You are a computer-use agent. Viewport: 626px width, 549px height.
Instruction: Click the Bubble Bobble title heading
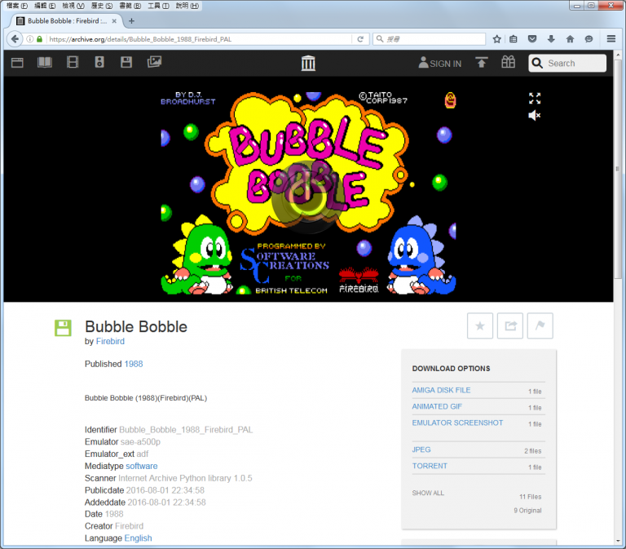point(136,327)
